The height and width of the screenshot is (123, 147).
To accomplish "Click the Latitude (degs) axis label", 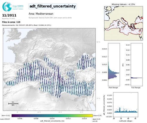I will point(125,121).
